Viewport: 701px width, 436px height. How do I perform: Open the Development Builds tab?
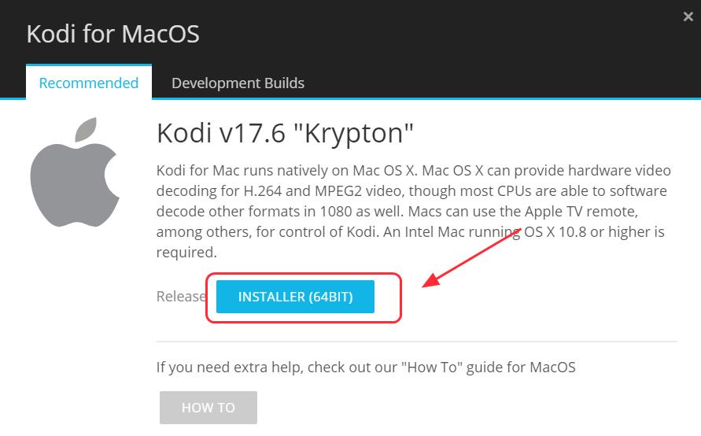pyautogui.click(x=238, y=83)
